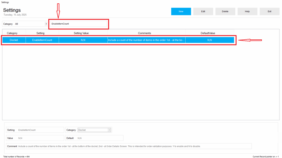Click the New button

[x=181, y=11]
